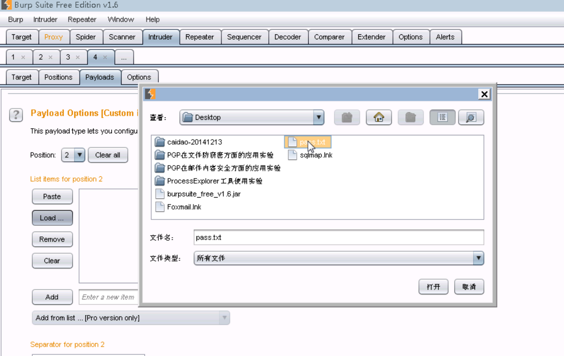Image resolution: width=564 pixels, height=356 pixels.
Task: Select the caidao-20141213 folder icon
Action: coord(160,142)
